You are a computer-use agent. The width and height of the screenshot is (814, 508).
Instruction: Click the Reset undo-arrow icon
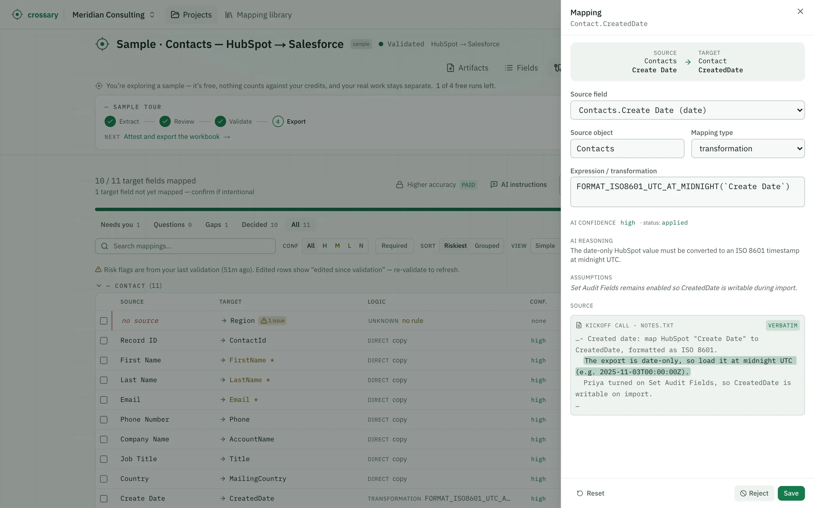coord(580,493)
